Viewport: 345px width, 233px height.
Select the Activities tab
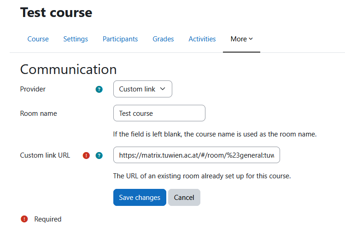tap(202, 39)
